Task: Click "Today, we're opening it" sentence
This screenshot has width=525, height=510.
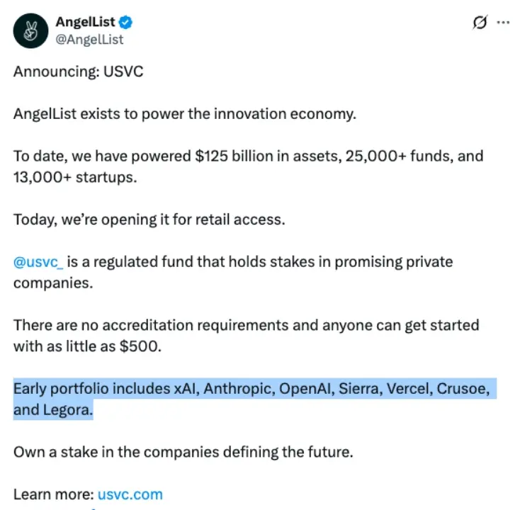Action: pyautogui.click(x=149, y=220)
